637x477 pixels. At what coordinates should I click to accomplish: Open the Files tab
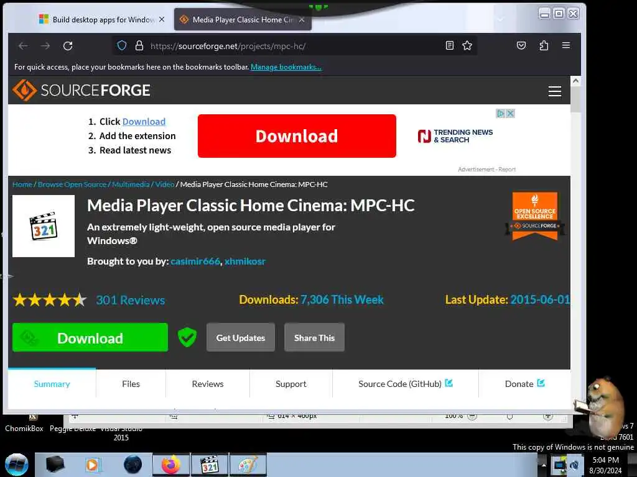[131, 384]
